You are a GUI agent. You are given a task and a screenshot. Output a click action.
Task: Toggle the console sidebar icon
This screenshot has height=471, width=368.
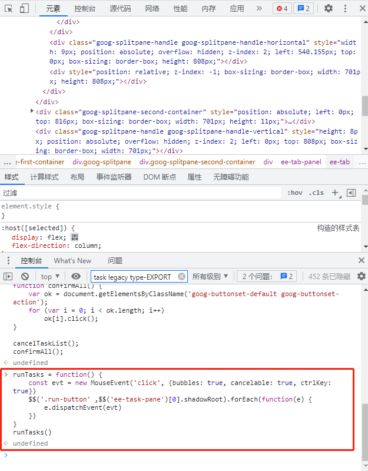(8, 276)
